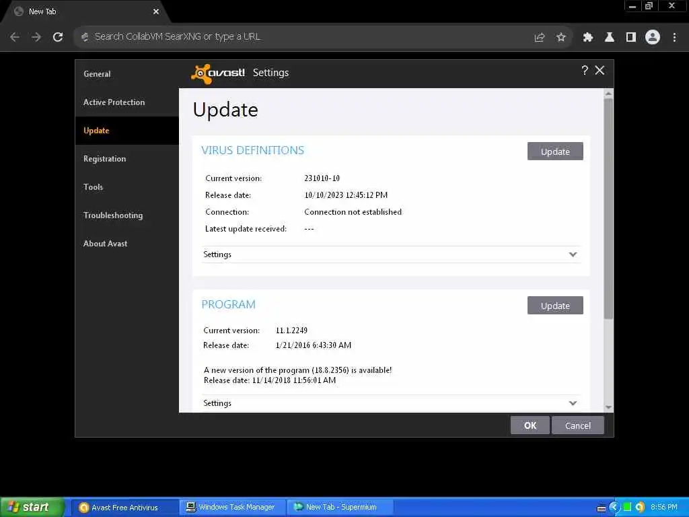Click the green square tray icon
Image resolution: width=689 pixels, height=517 pixels.
coord(628,508)
